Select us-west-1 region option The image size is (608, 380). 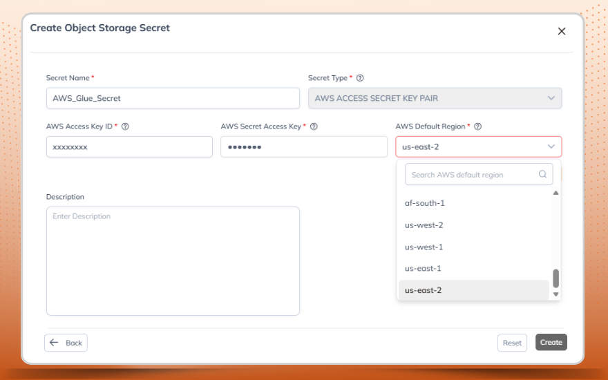coord(473,247)
